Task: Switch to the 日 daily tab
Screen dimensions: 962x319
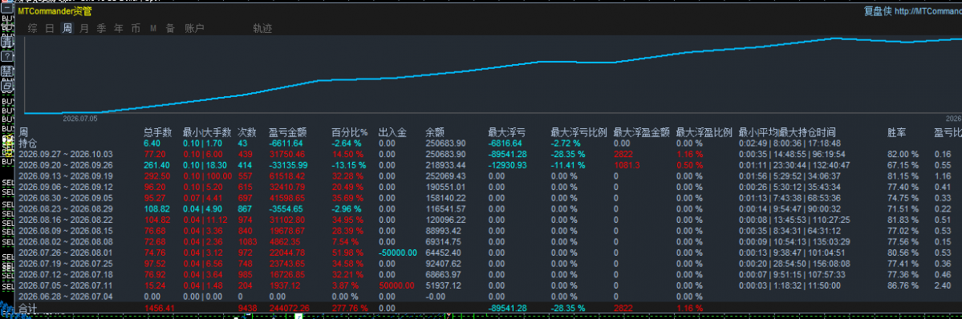Action: click(50, 28)
